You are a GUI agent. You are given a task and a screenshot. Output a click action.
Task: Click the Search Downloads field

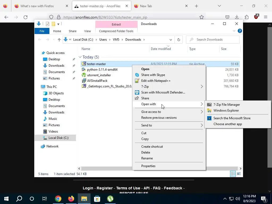(213, 40)
